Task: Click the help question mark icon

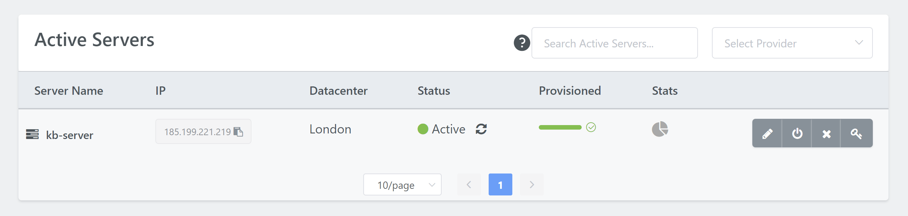Action: [x=522, y=43]
